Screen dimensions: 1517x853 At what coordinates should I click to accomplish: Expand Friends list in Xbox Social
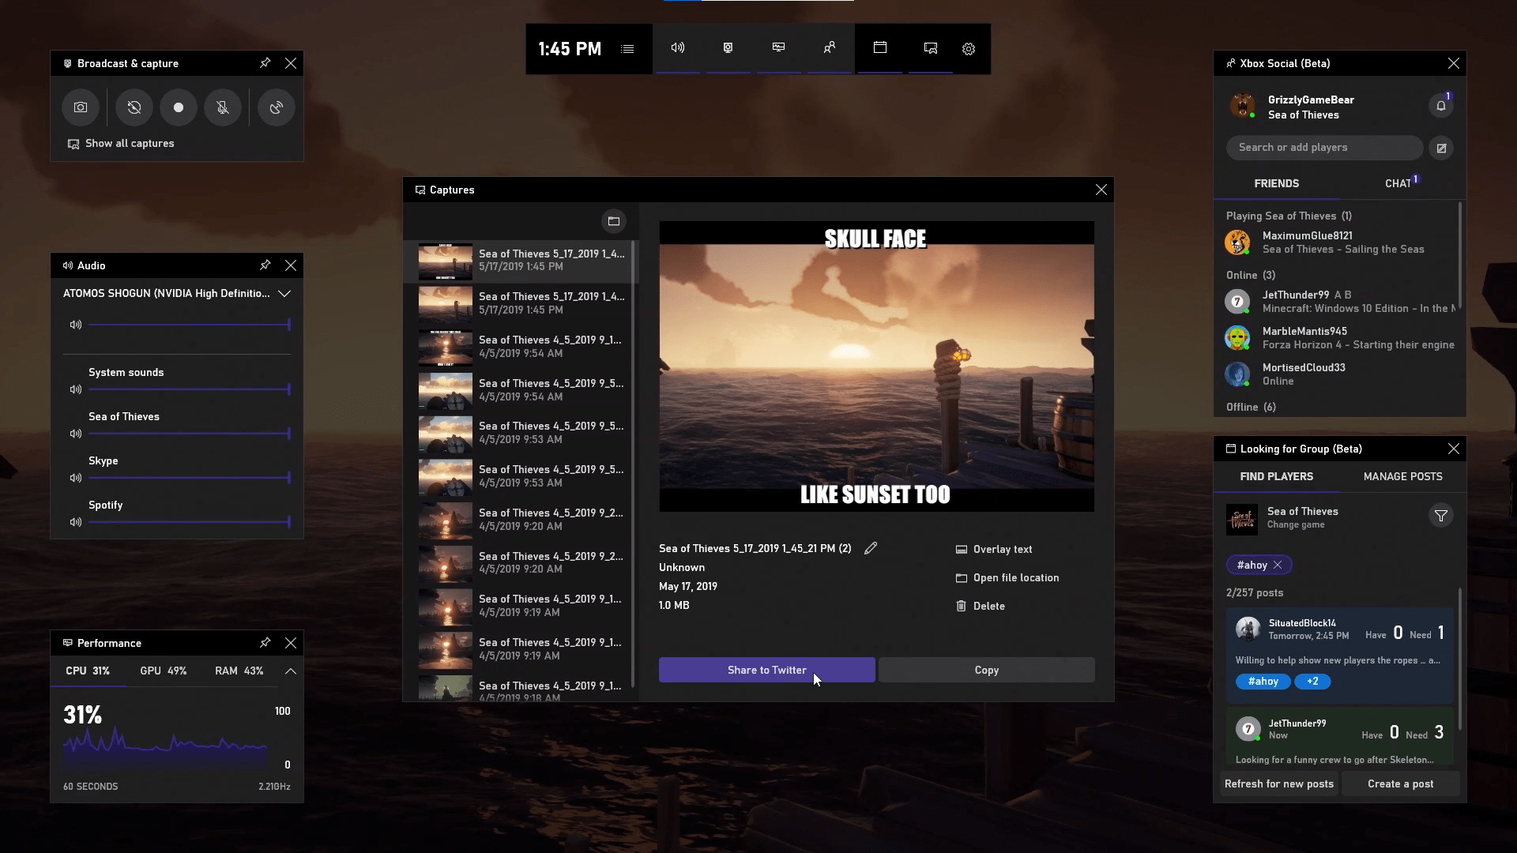(1276, 182)
